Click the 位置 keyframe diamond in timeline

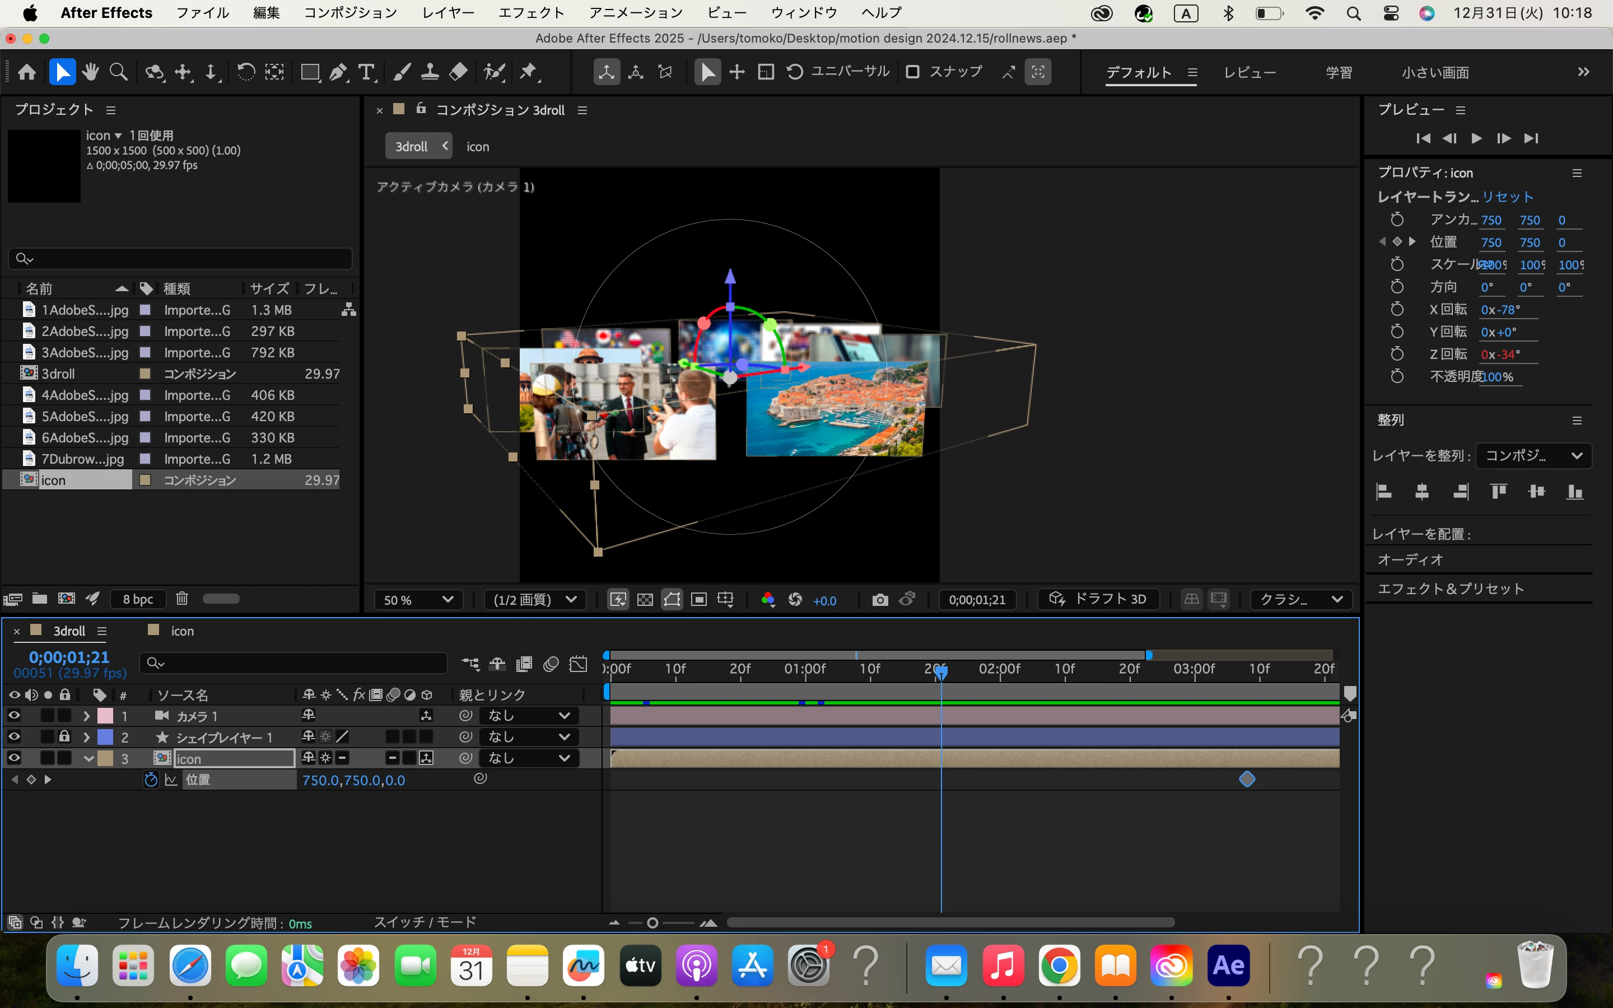1246,778
